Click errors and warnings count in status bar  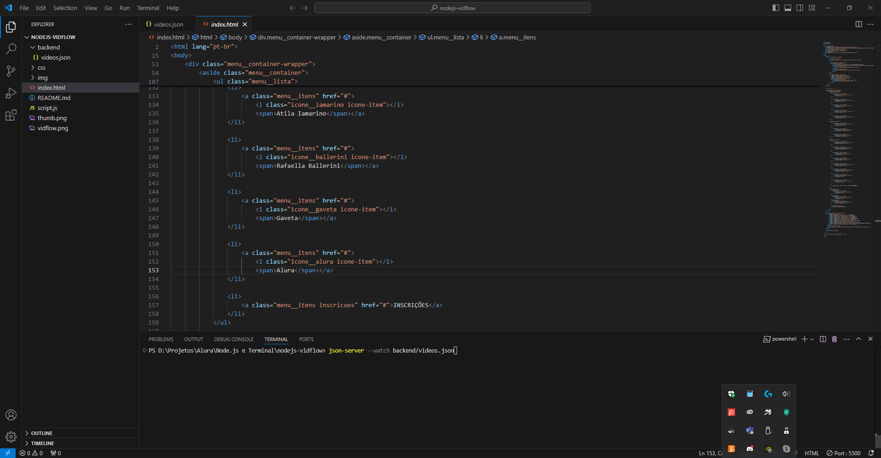click(31, 453)
